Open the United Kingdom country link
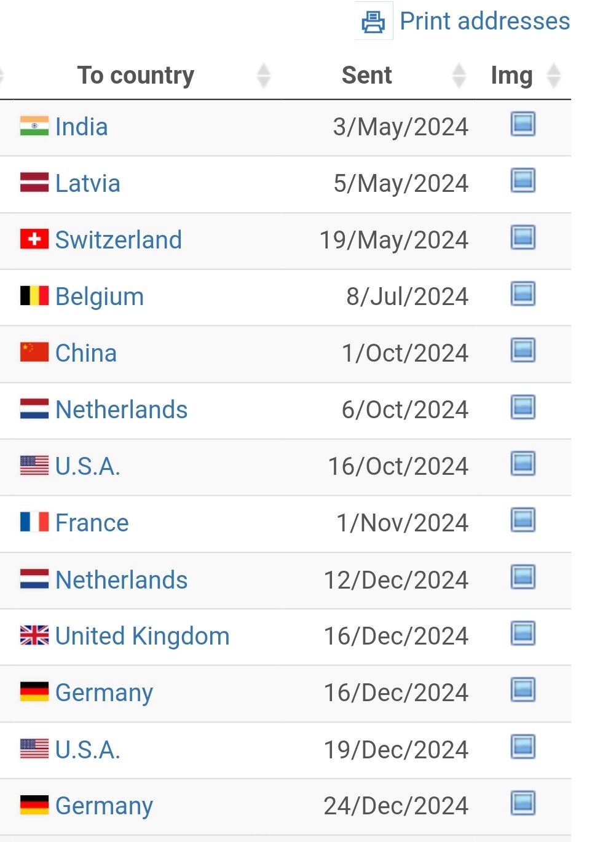 pyautogui.click(x=143, y=636)
